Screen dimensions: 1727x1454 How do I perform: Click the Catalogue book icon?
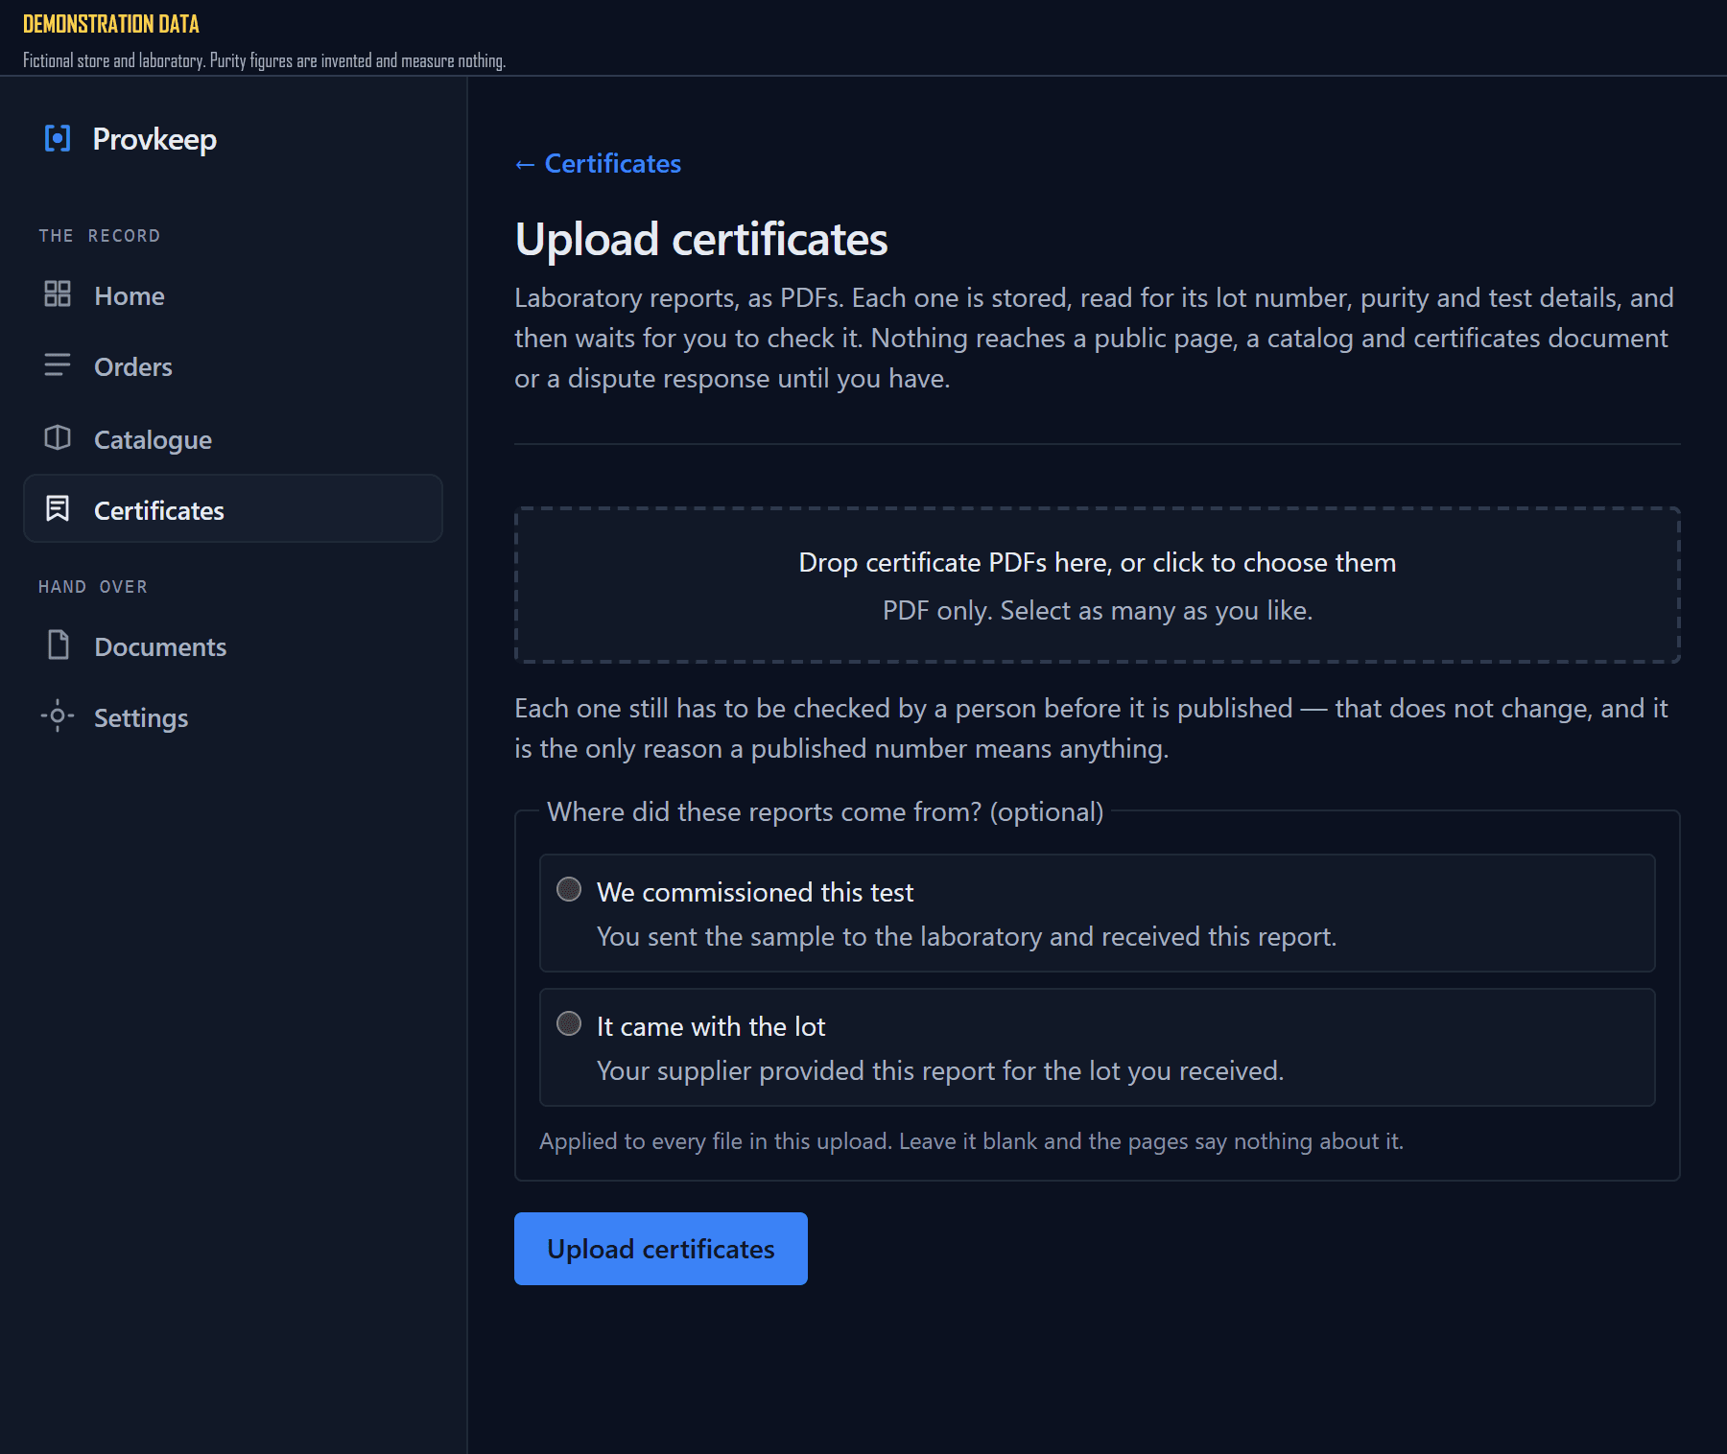[58, 437]
